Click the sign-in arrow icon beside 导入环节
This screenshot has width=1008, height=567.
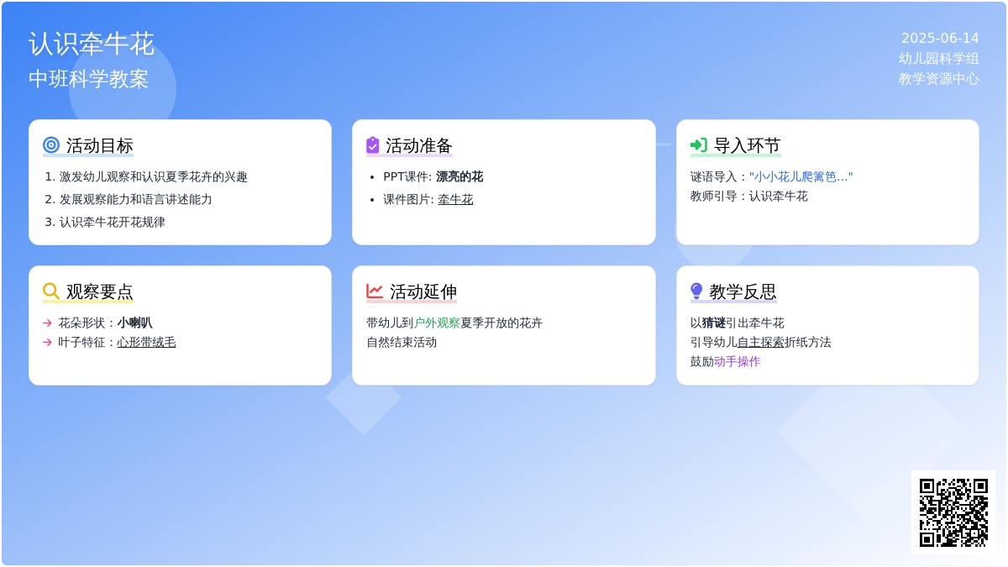699,145
